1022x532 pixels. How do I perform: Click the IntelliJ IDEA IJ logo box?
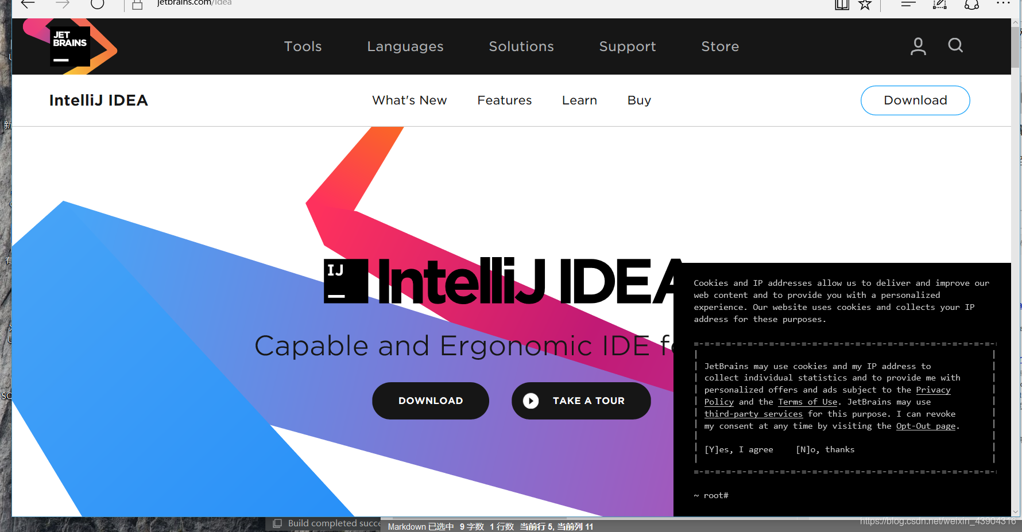[x=346, y=281]
